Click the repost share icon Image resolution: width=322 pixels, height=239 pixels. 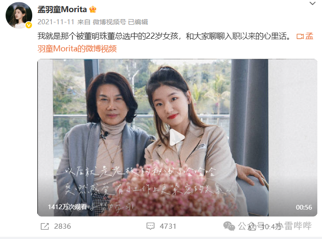45,226
